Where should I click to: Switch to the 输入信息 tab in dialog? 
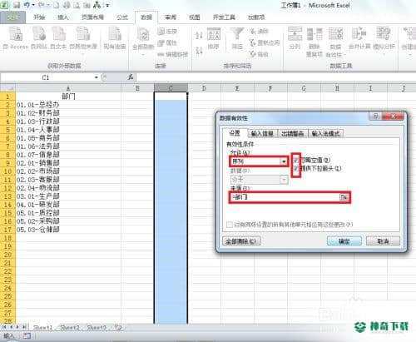(x=262, y=134)
